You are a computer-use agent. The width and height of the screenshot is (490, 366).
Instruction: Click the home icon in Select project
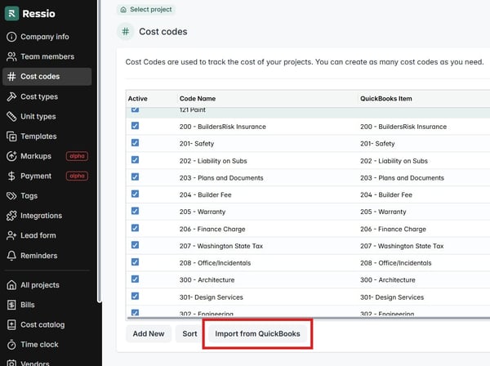click(x=123, y=10)
